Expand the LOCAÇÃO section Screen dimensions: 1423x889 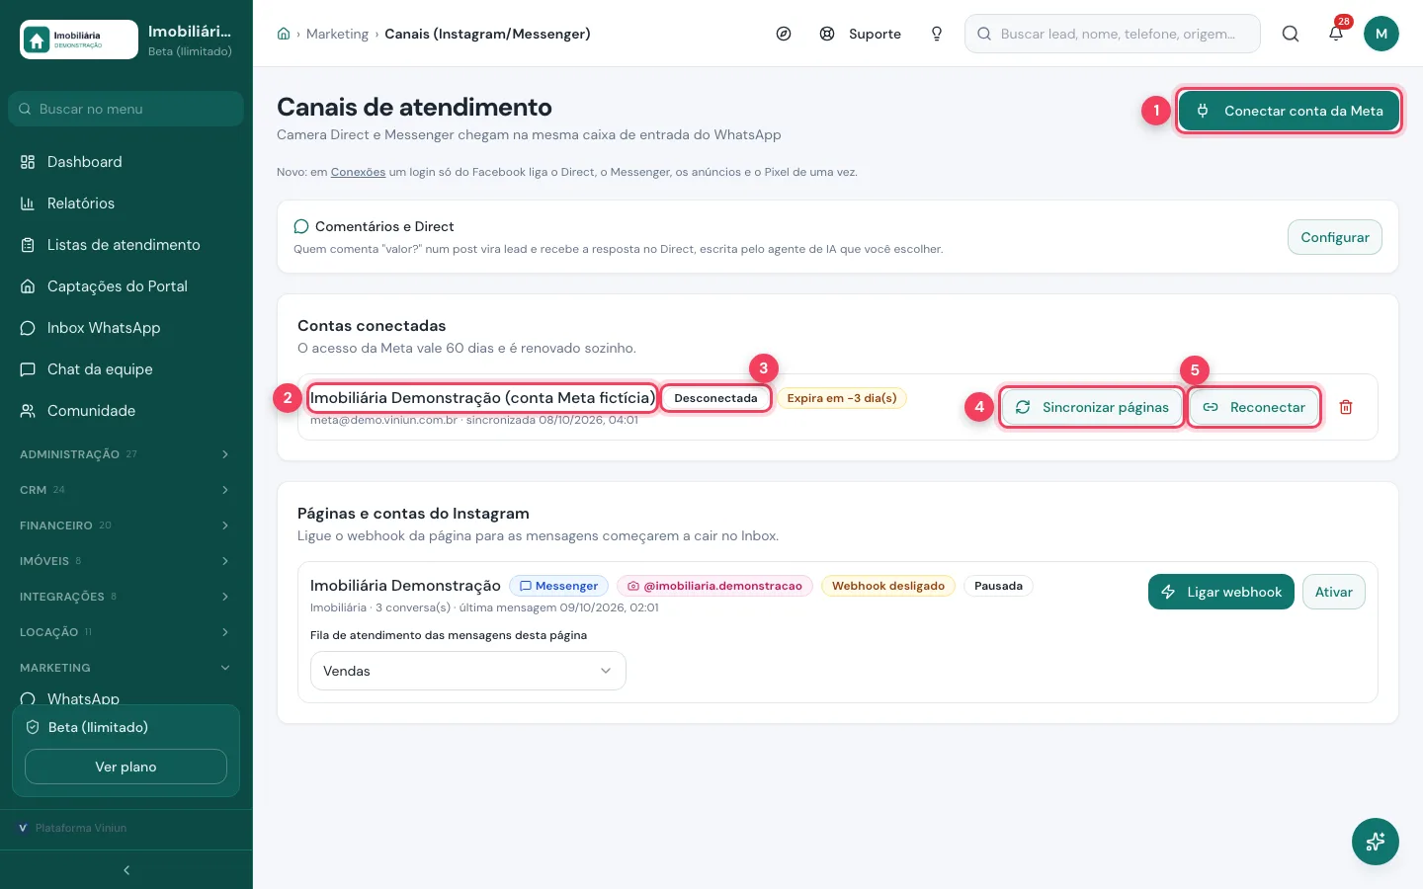[x=126, y=632]
